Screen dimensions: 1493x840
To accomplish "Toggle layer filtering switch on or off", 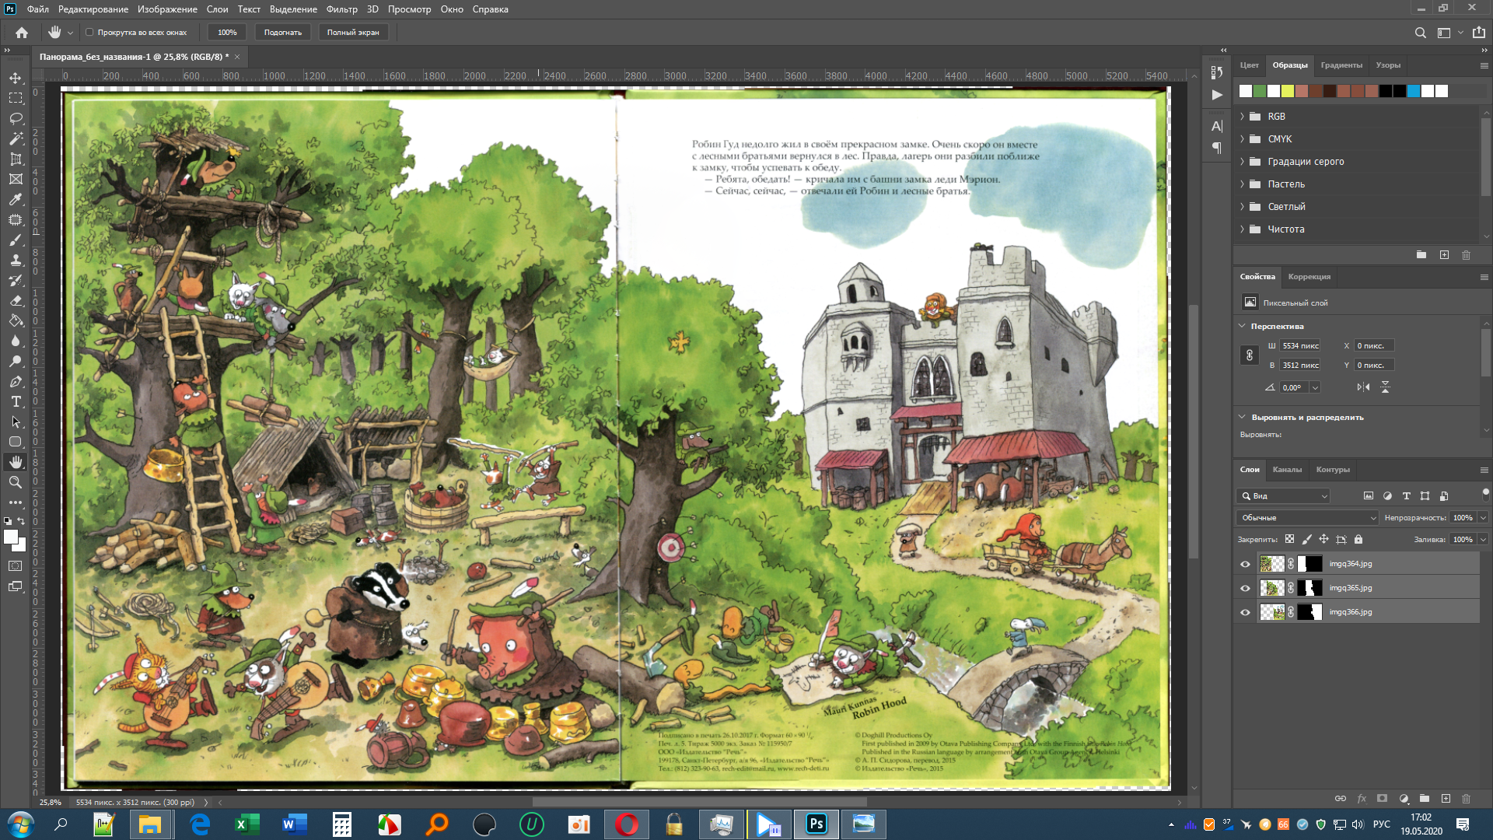I will coord(1485,495).
